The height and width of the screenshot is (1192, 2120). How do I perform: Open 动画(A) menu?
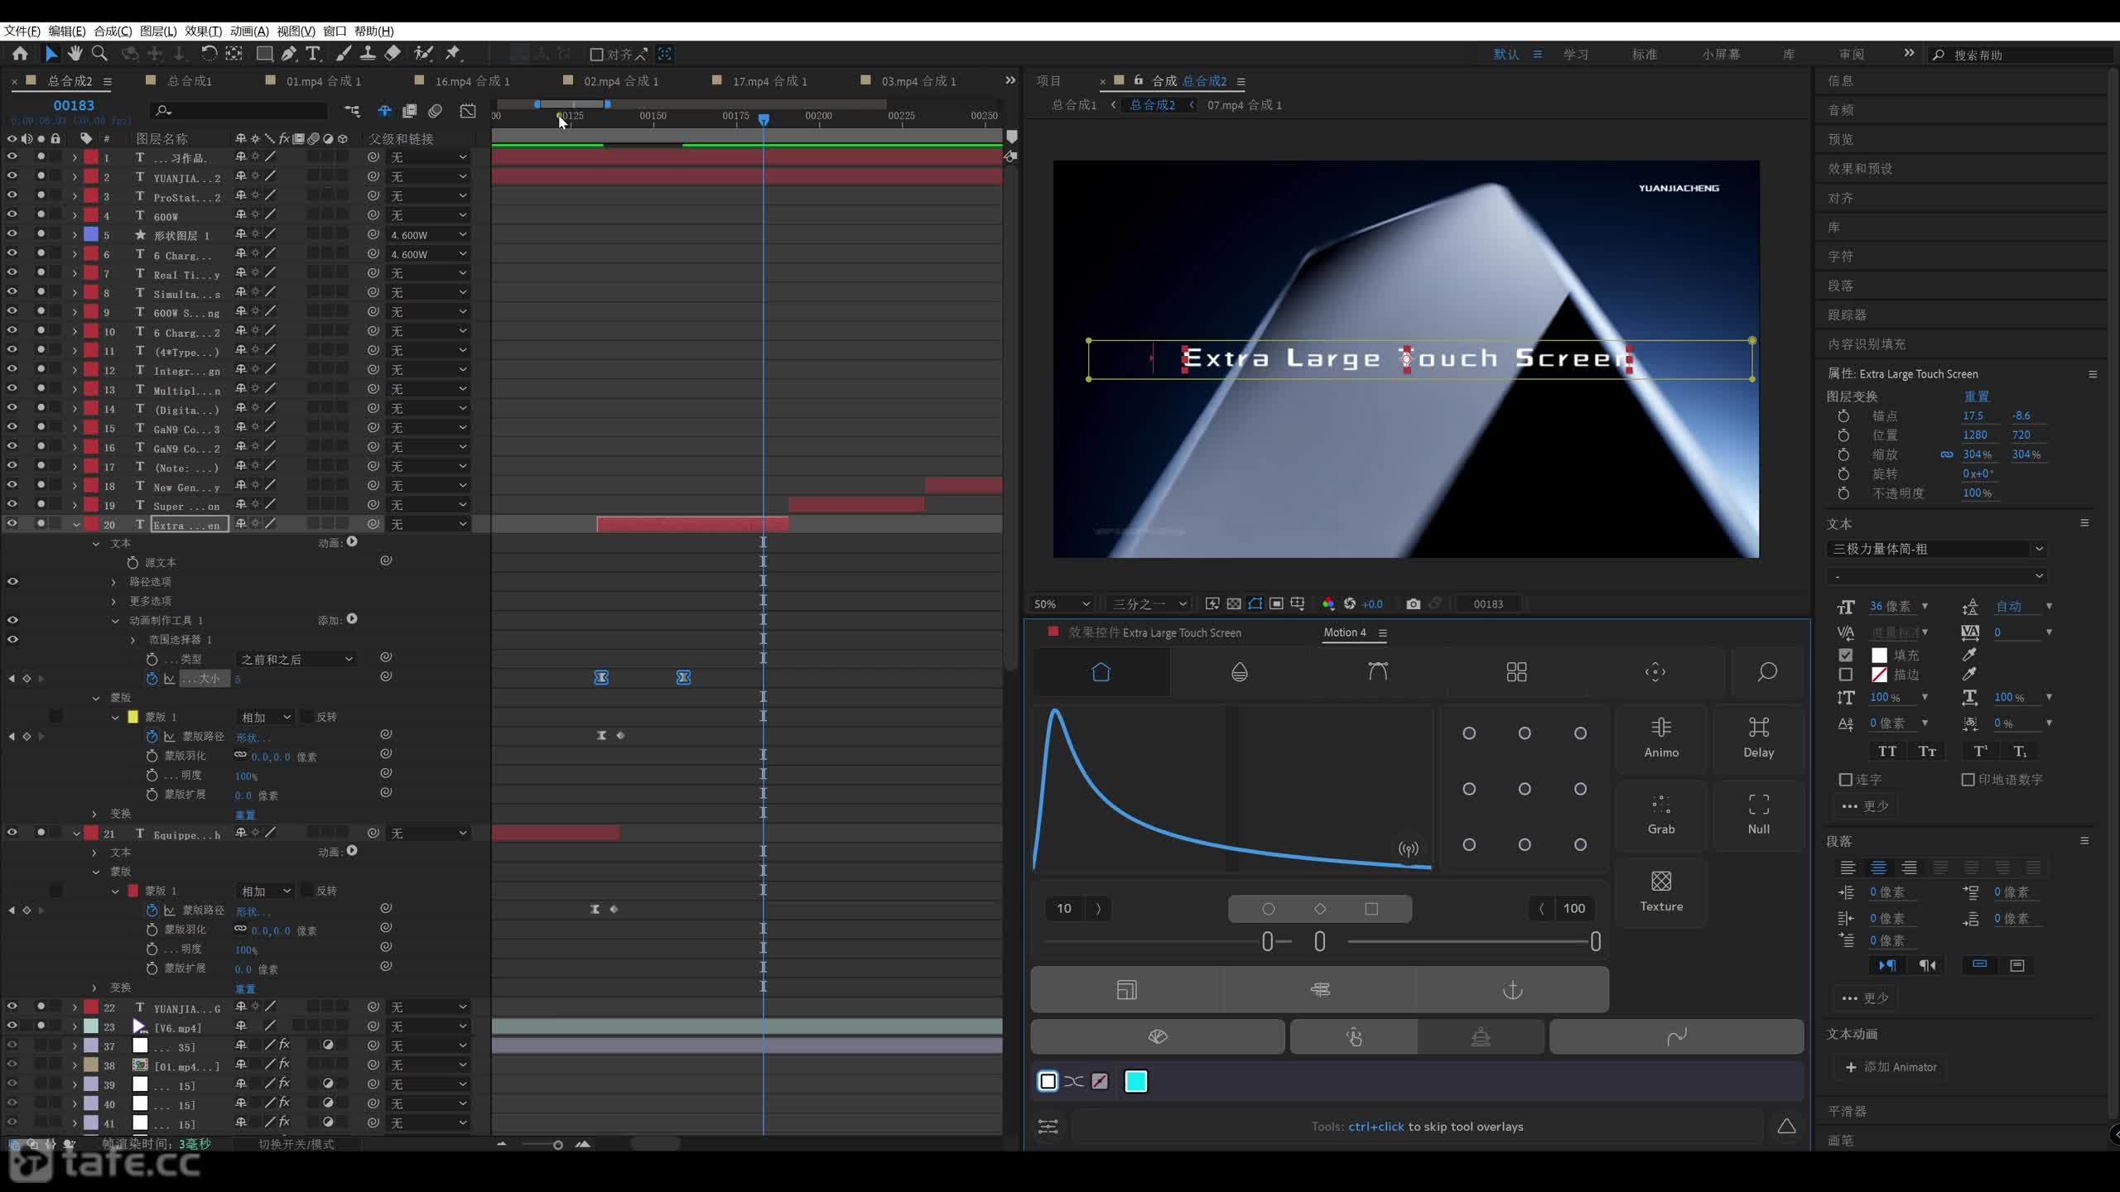point(249,31)
